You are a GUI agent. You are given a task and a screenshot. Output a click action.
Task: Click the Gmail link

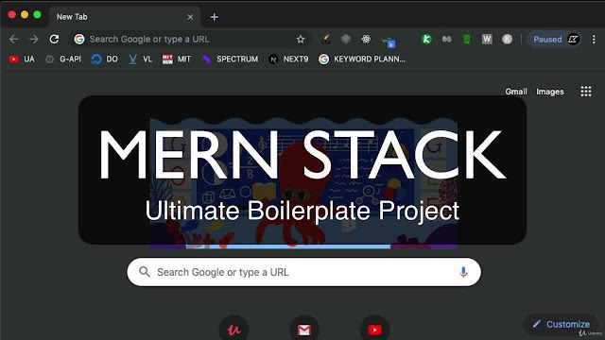coord(516,92)
